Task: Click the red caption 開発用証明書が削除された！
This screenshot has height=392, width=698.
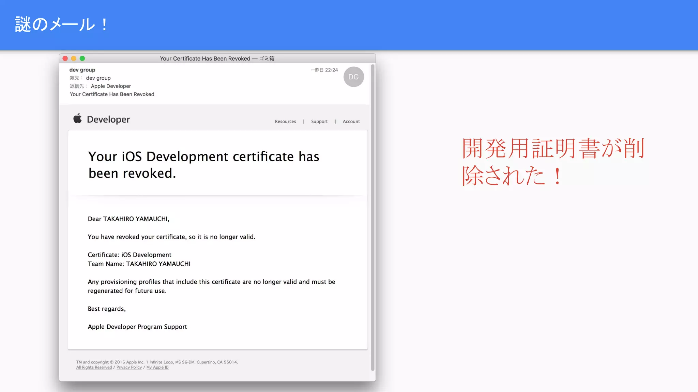Action: [553, 162]
